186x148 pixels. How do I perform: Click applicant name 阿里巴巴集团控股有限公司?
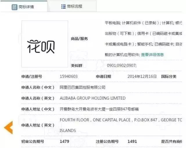83,87
